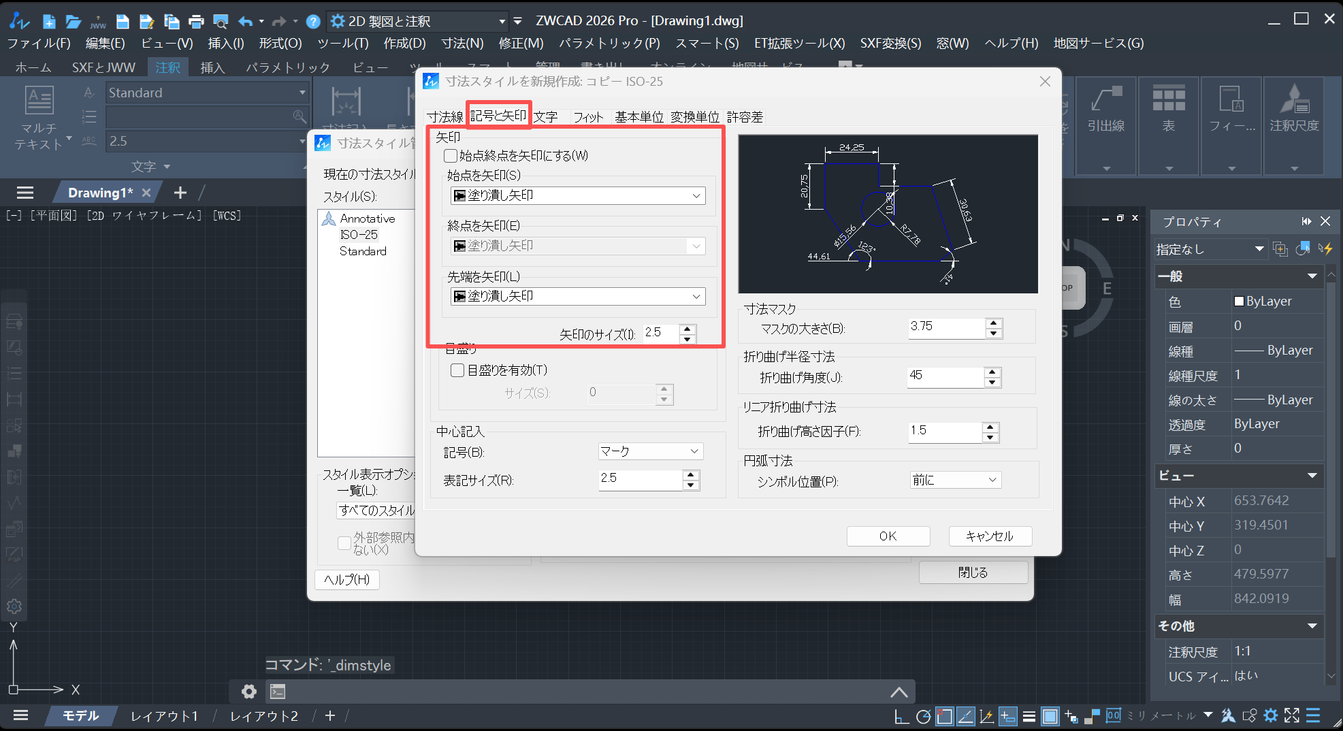Toggle ortho mode in the status bar
1343x731 pixels.
click(902, 715)
